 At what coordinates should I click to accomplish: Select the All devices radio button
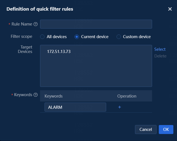pos(42,37)
